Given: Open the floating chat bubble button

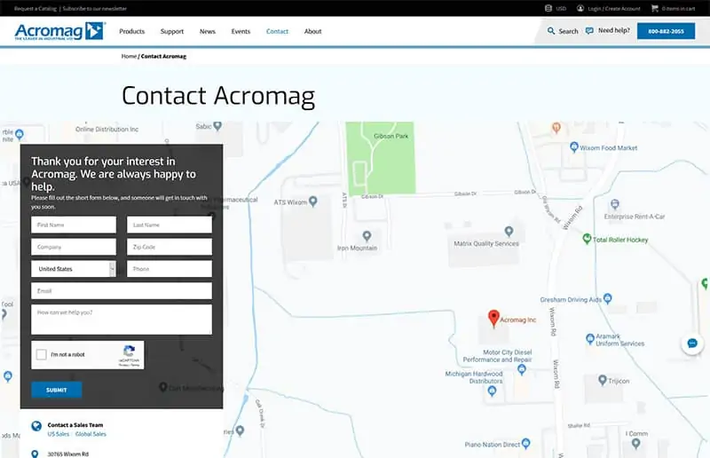Looking at the screenshot, I should (x=692, y=343).
